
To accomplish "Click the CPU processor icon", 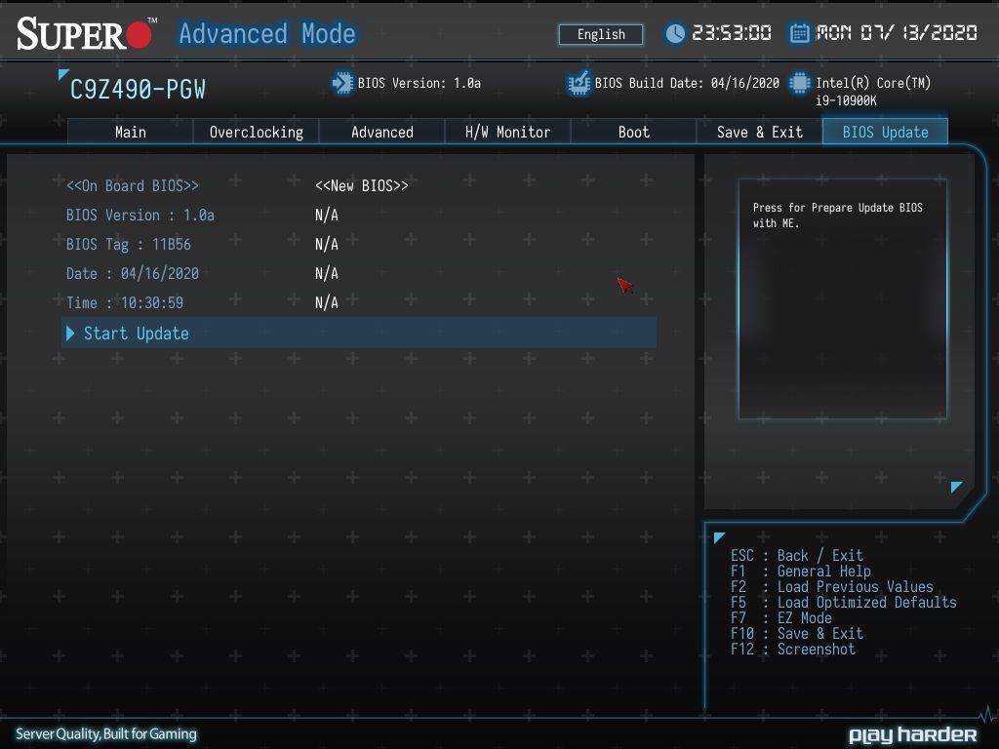I will [x=800, y=84].
